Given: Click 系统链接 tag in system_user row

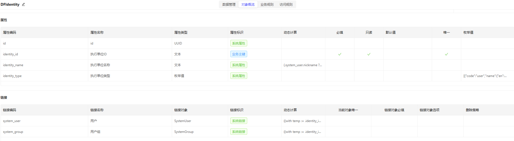Looking at the screenshot, I should 238,121.
